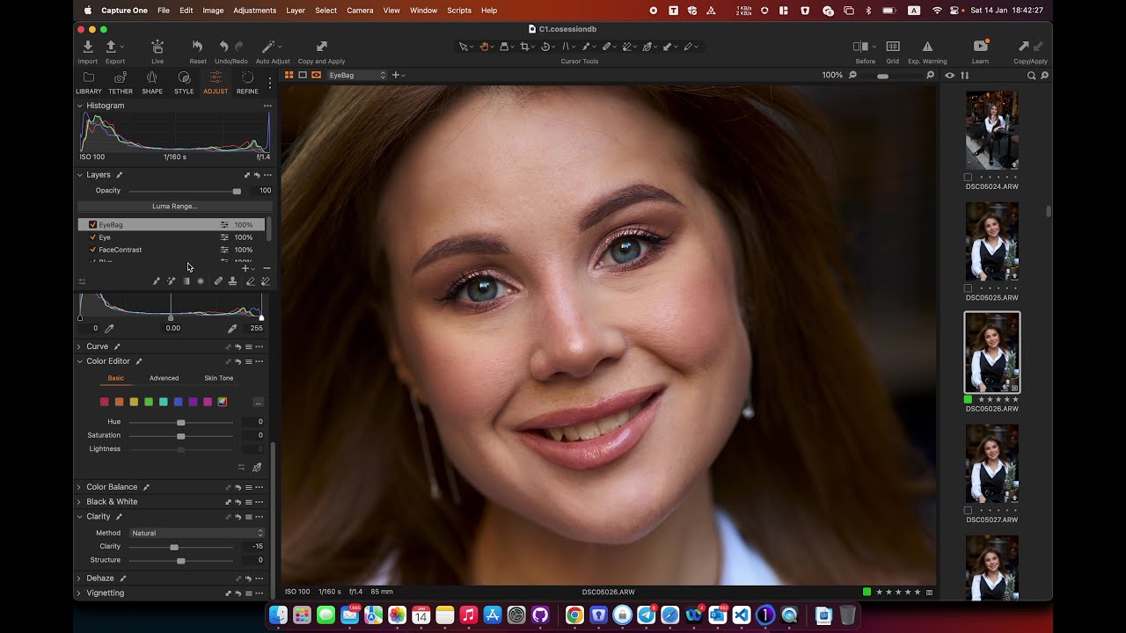
Task: Collapse the Histogram panel
Action: [79, 105]
